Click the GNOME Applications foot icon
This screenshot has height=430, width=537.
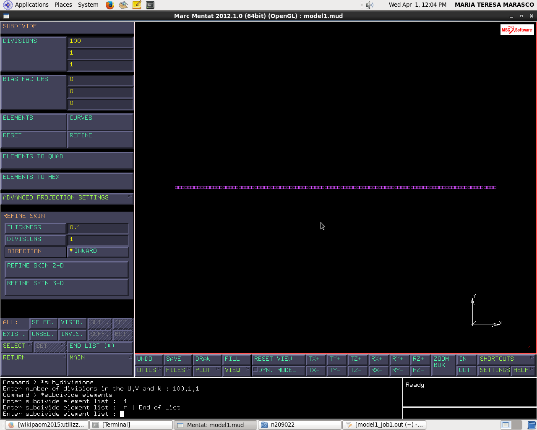click(x=8, y=5)
